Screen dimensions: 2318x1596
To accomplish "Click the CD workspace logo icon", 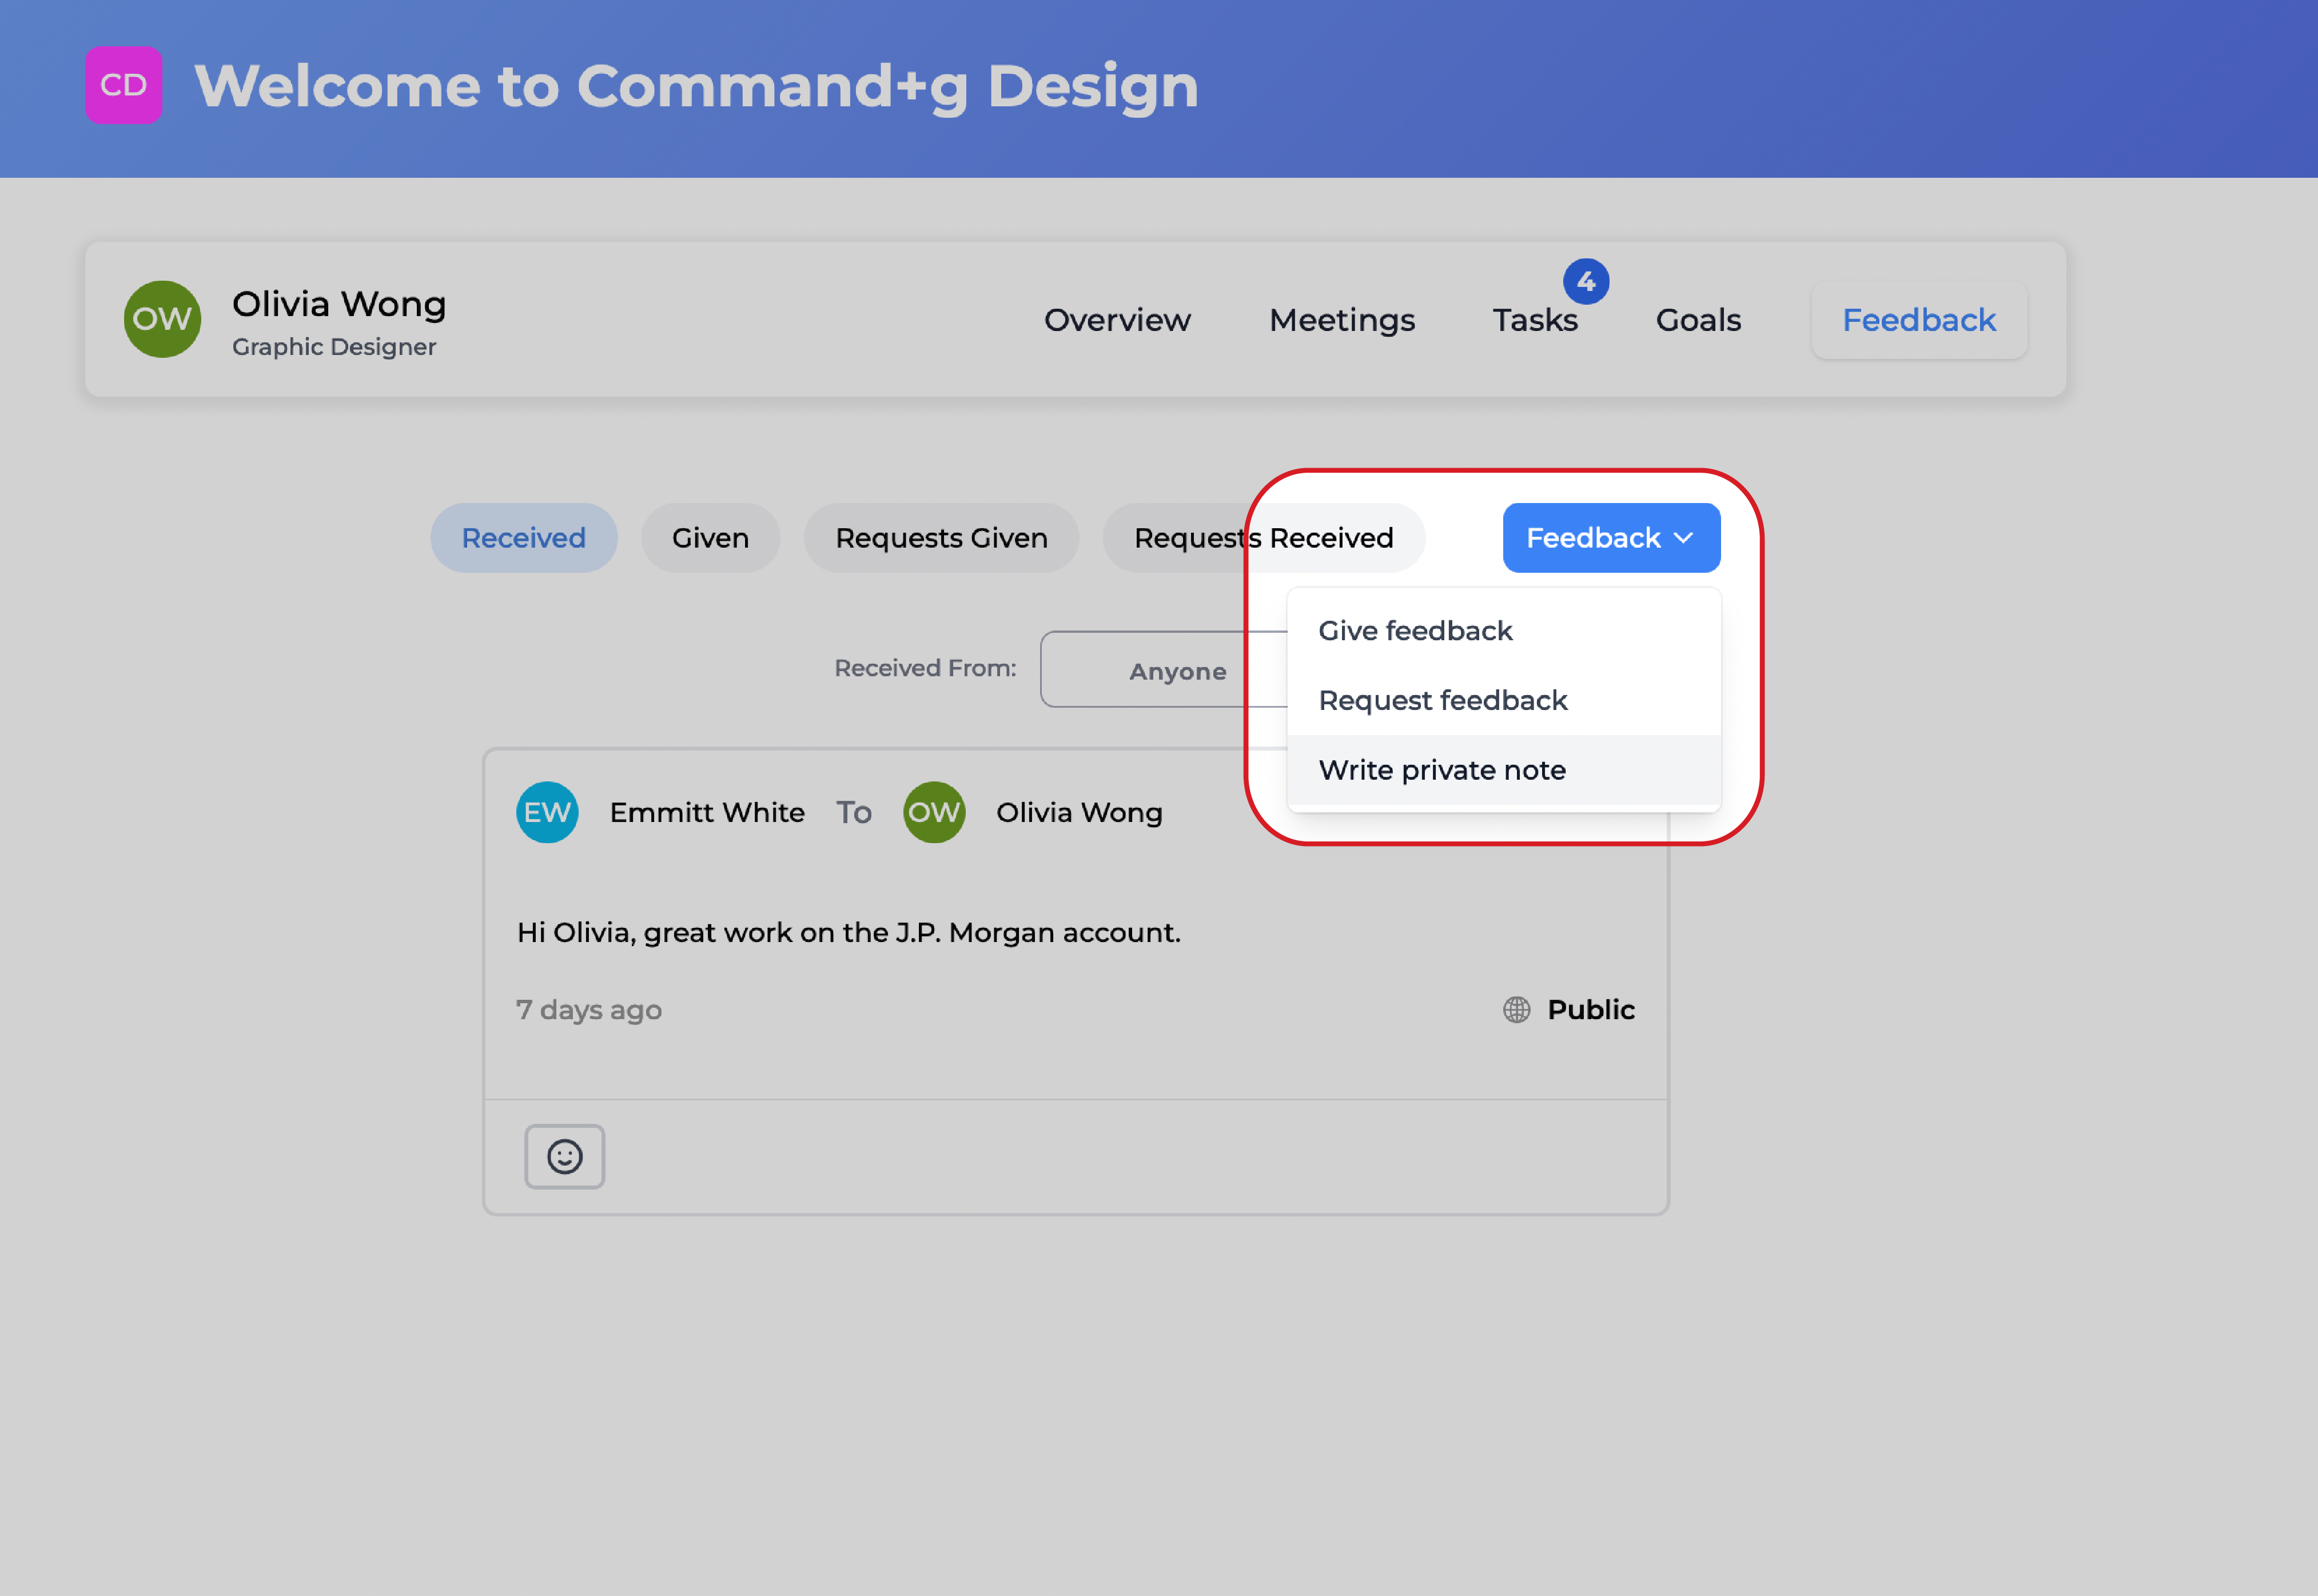I will 123,85.
